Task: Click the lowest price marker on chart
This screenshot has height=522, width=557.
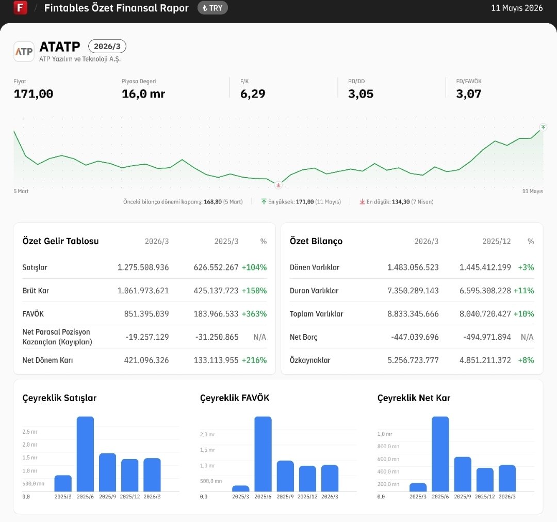Action: (278, 185)
